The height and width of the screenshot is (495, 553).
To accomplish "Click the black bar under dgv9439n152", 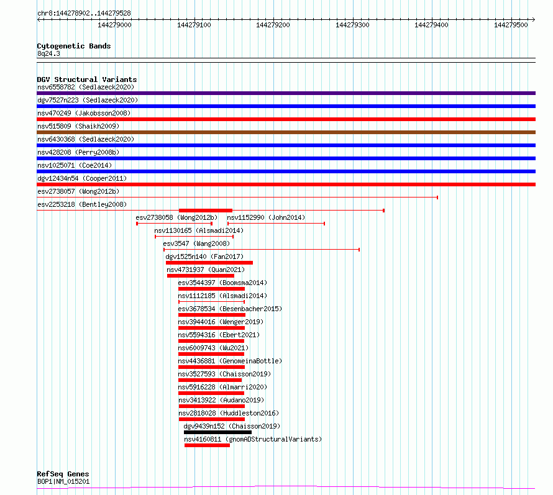I will (217, 432).
